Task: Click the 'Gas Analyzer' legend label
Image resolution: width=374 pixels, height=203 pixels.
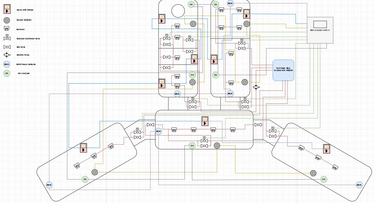Action: coord(24,73)
